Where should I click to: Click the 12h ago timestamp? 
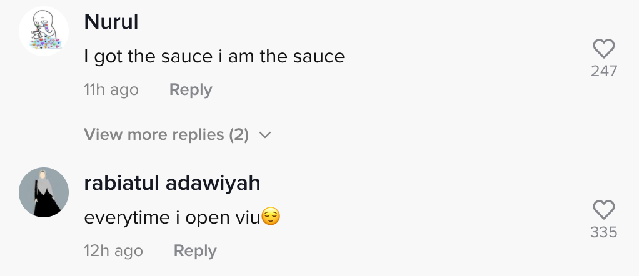(113, 251)
